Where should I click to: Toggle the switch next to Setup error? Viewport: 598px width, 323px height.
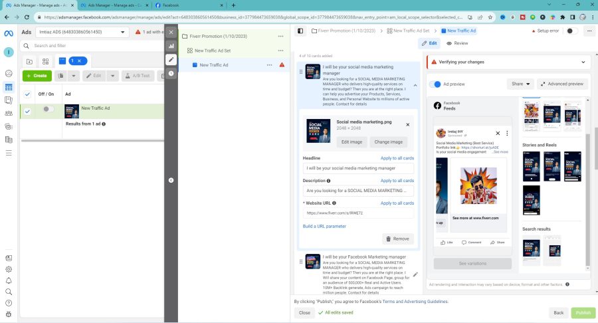tap(571, 31)
